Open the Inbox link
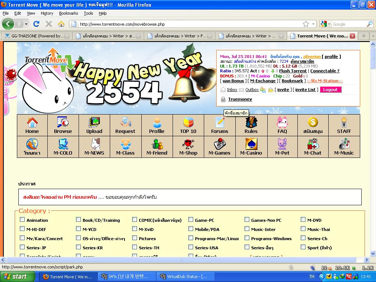376x282 pixels. pos(232,90)
